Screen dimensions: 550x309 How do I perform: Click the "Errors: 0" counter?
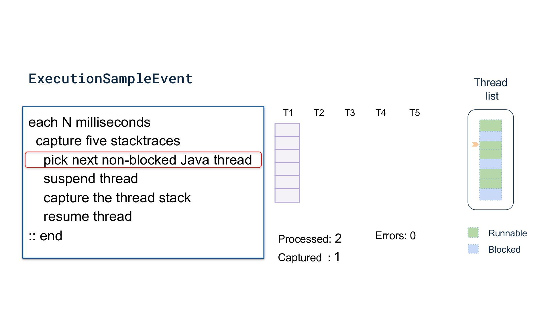tap(395, 236)
